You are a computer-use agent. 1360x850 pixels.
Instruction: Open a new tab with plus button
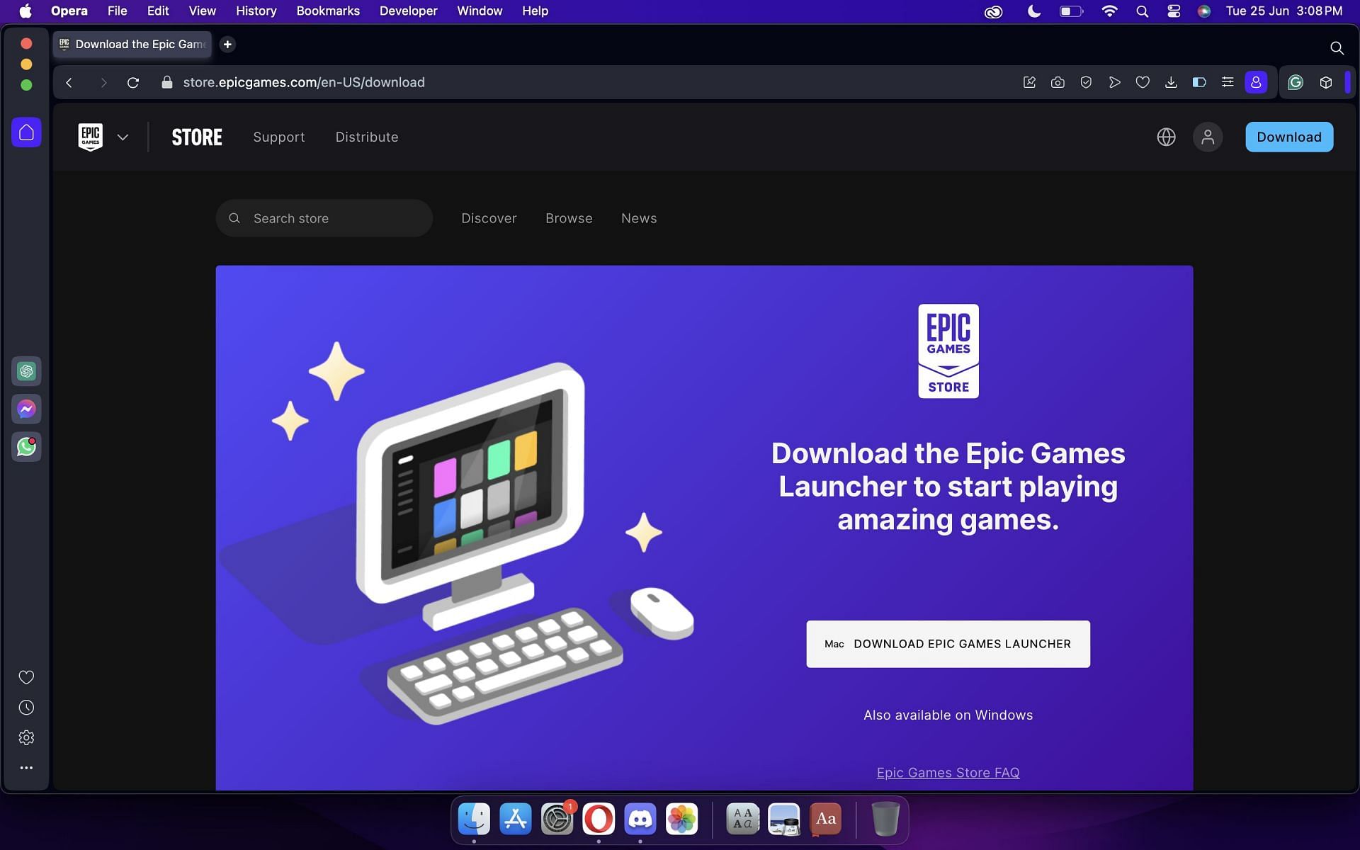[x=227, y=44]
